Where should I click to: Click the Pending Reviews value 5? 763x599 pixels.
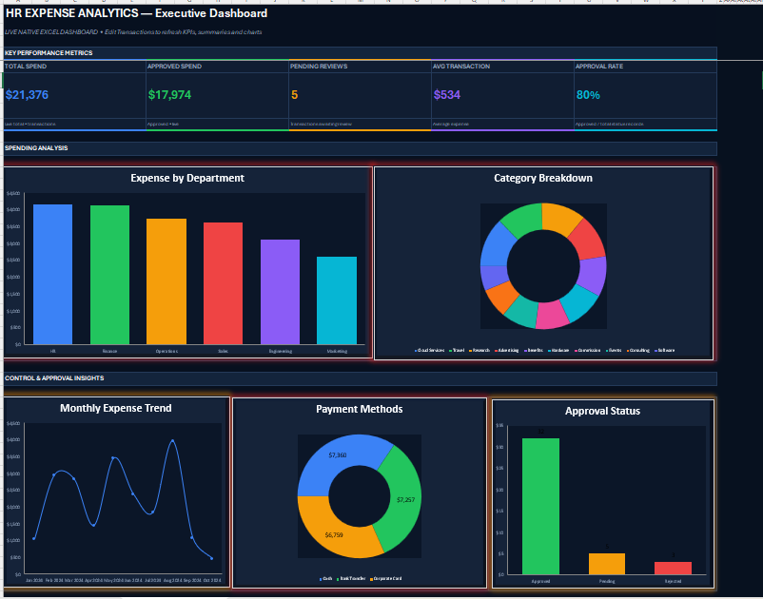pyautogui.click(x=294, y=95)
